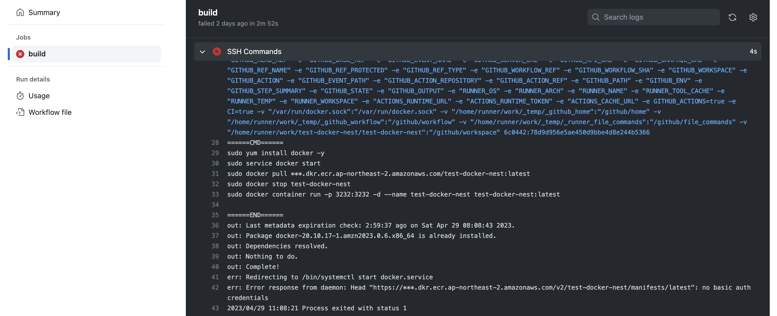
Task: Click the 4s step duration label
Action: (x=753, y=51)
